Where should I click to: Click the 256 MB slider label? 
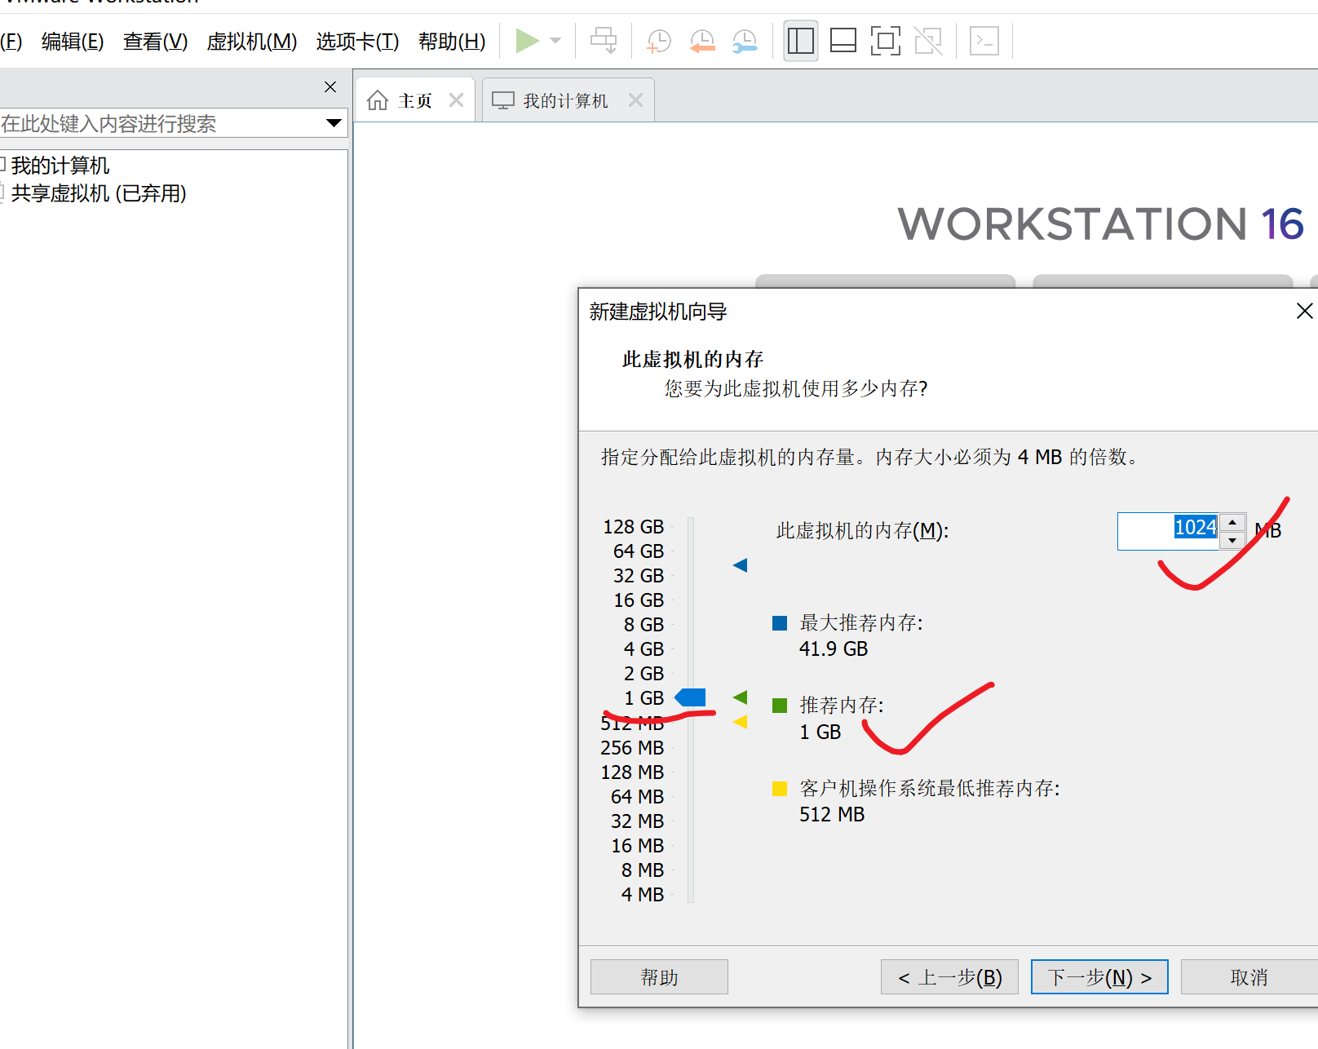tap(632, 748)
